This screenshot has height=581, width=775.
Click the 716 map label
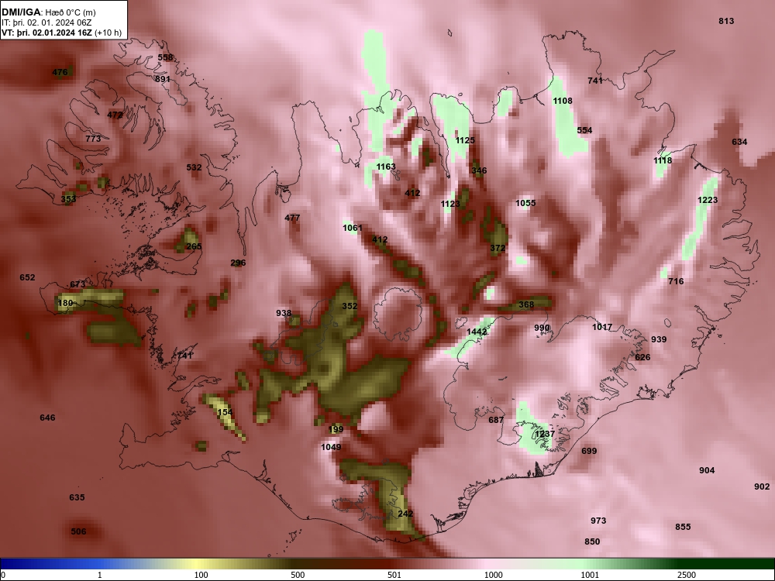676,281
